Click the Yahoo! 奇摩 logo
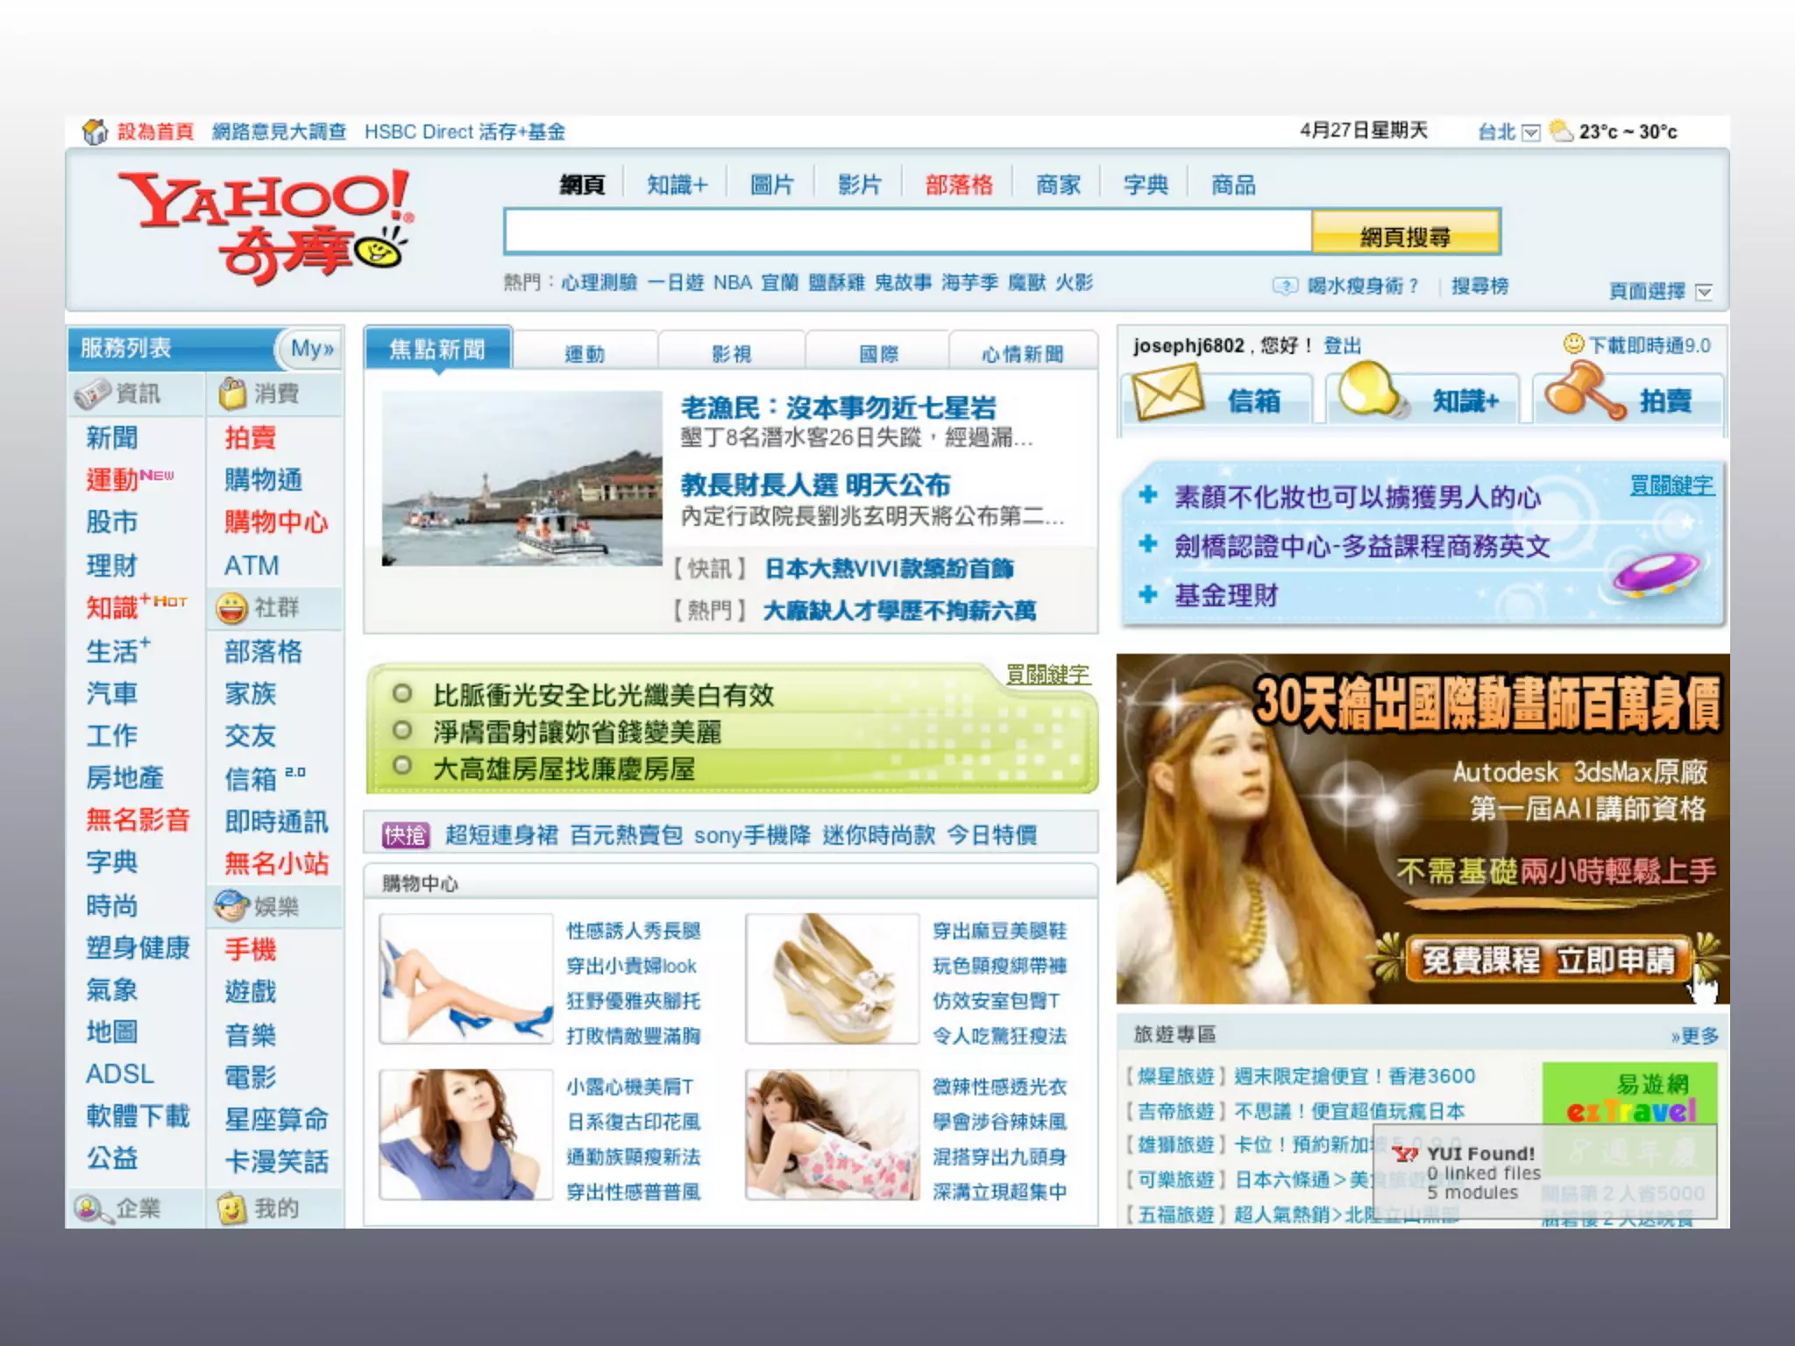The width and height of the screenshot is (1795, 1346). click(266, 226)
